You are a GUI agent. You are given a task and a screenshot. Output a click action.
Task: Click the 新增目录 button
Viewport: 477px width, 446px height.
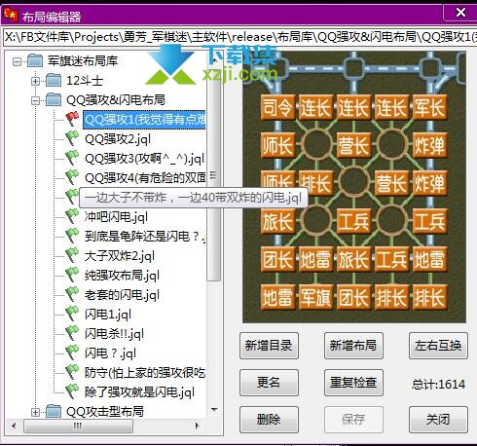click(269, 346)
